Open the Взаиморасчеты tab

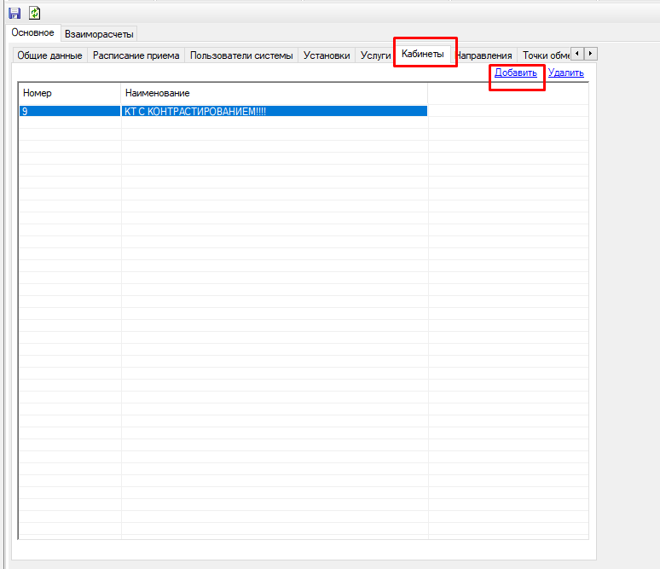click(99, 34)
